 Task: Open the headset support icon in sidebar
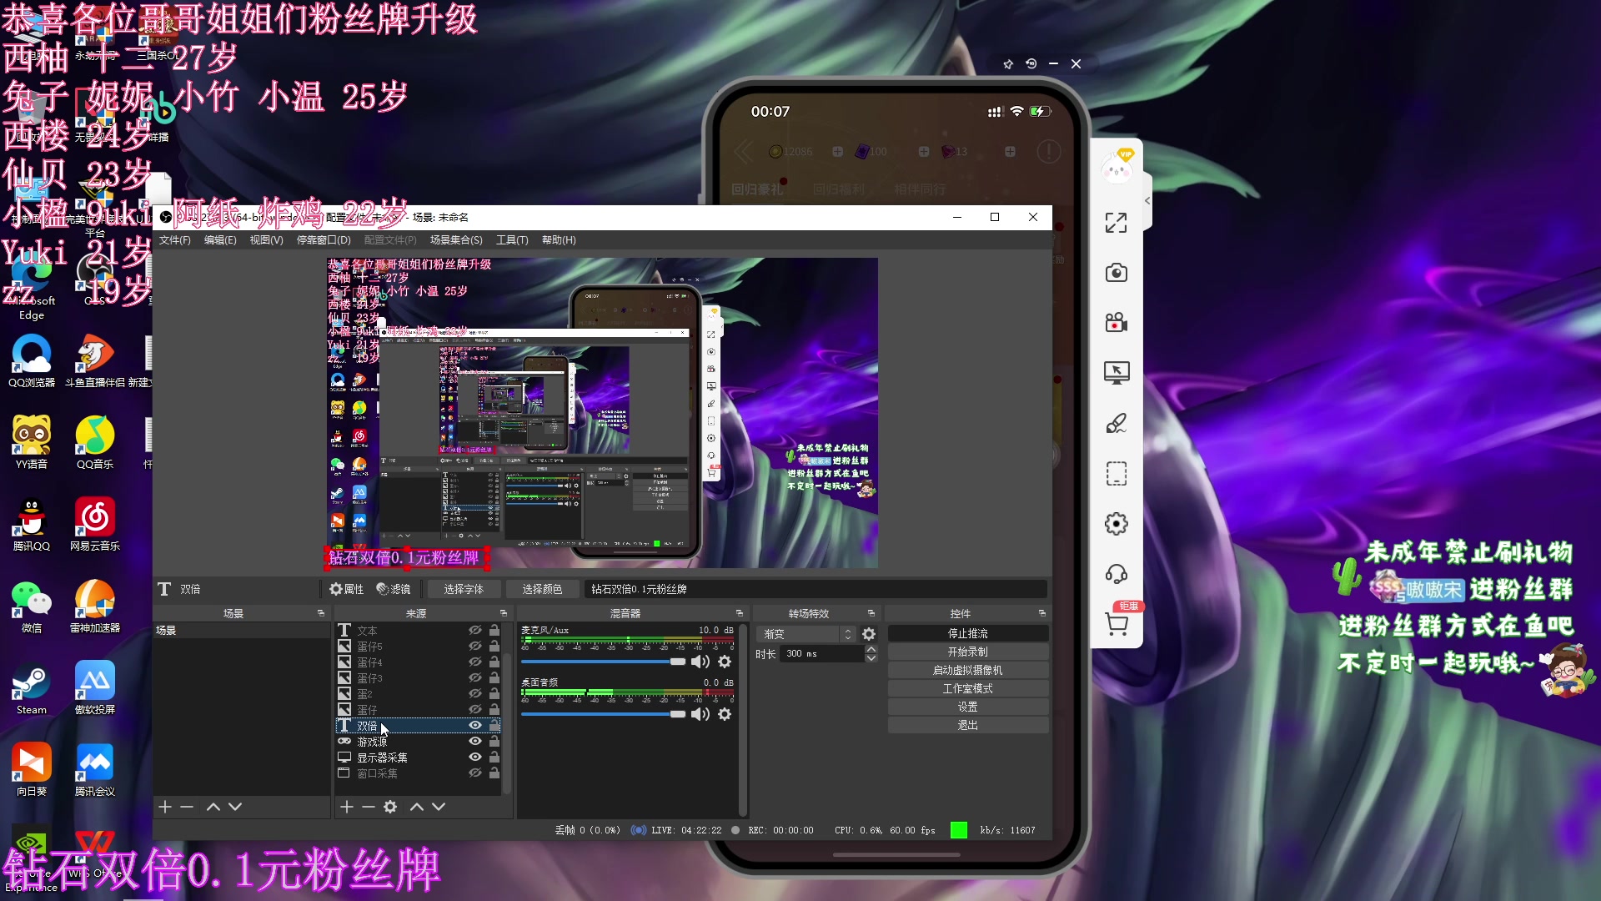(1116, 573)
